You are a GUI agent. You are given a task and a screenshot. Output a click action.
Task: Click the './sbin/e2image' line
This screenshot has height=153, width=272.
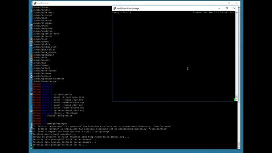42,74
